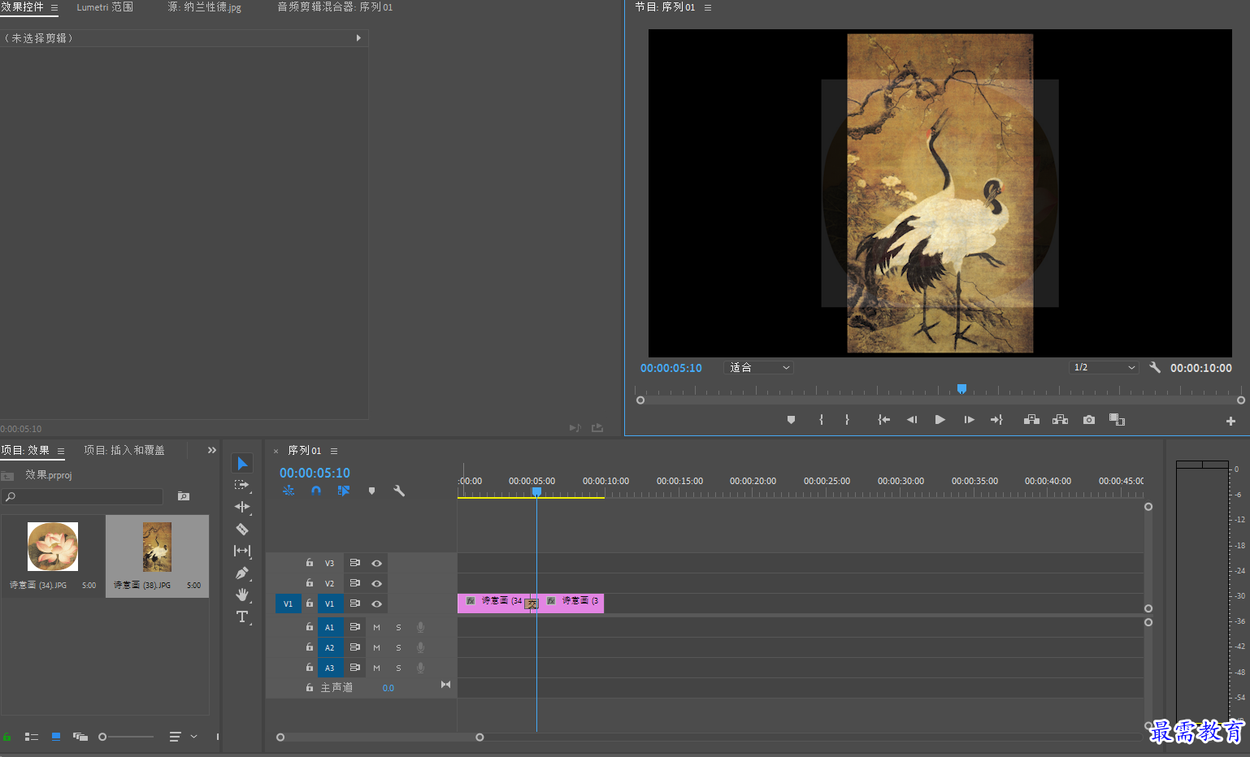Select the Selection tool arrow
Image resolution: width=1250 pixels, height=757 pixels.
(x=242, y=463)
